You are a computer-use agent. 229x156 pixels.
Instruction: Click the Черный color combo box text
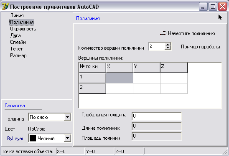(x=46, y=138)
